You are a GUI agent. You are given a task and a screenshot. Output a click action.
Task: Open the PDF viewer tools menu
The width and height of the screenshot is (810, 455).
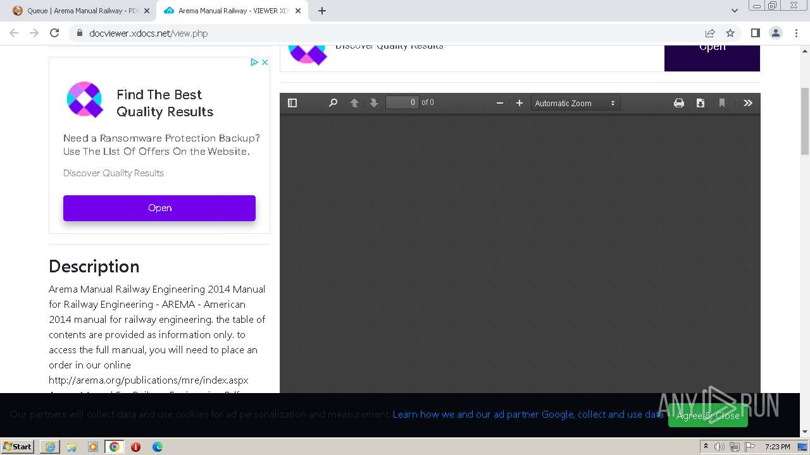tap(748, 103)
